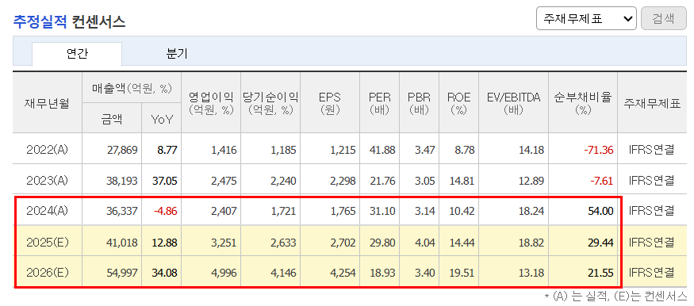Click net income value 1,185

point(283,151)
